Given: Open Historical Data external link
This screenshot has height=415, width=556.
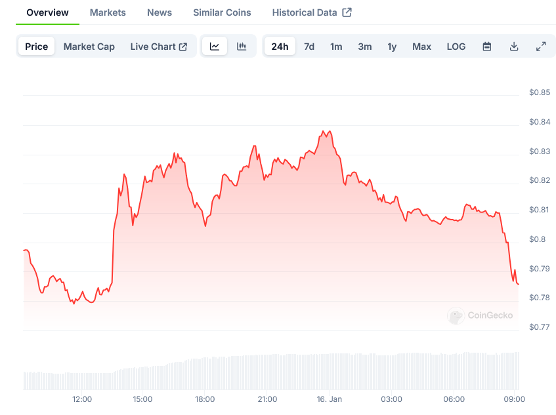Looking at the screenshot, I should coord(312,12).
